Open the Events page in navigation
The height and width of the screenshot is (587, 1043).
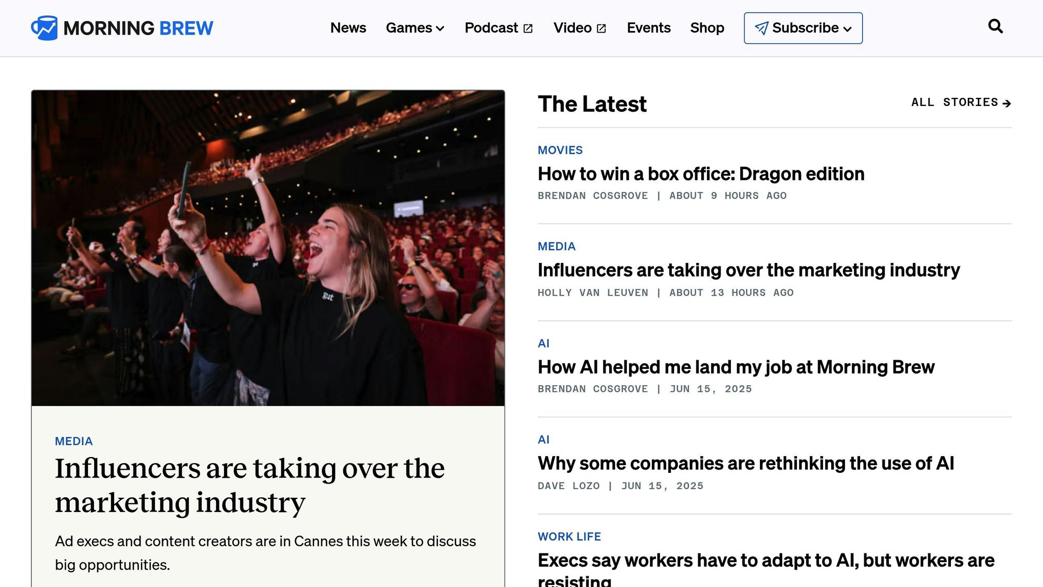point(648,28)
